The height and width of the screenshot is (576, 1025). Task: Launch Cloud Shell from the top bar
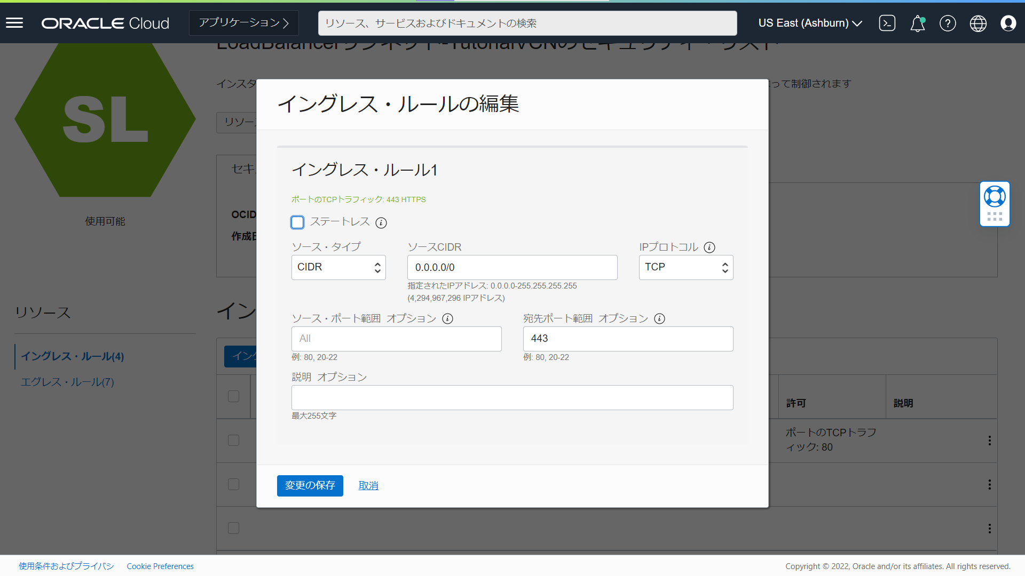[x=887, y=23]
